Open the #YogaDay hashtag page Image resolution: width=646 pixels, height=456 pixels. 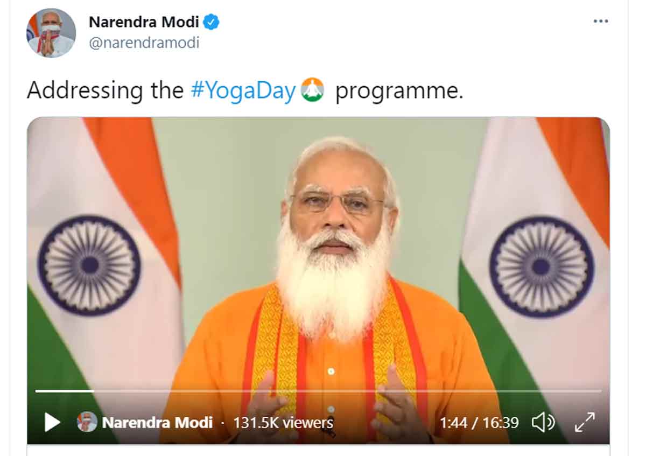pos(243,90)
